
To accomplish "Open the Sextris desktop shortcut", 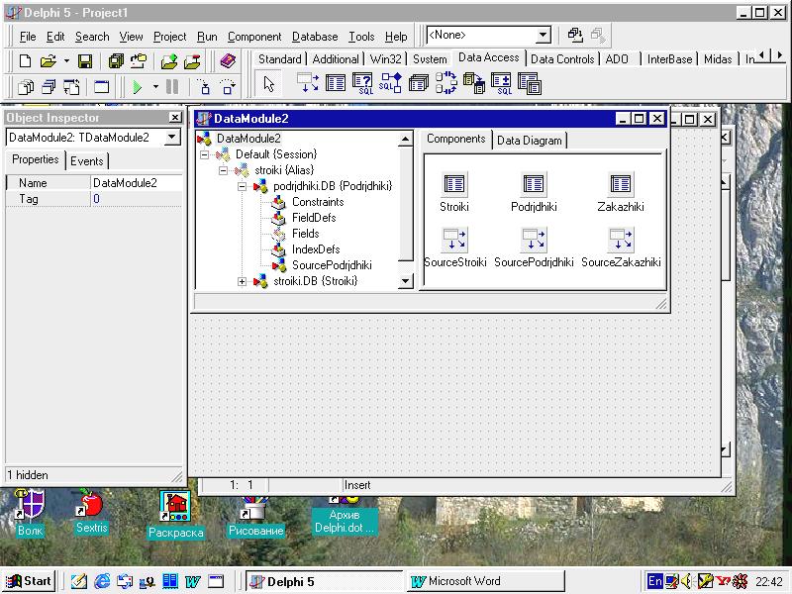I will point(91,511).
